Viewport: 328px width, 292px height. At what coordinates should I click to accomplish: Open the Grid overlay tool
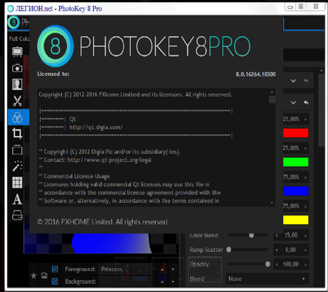[x=17, y=182]
